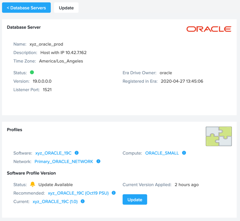240x221 pixels.
Task: Open current xyz_ORACLE_19C (1.0) version link
Action: pos(55,201)
